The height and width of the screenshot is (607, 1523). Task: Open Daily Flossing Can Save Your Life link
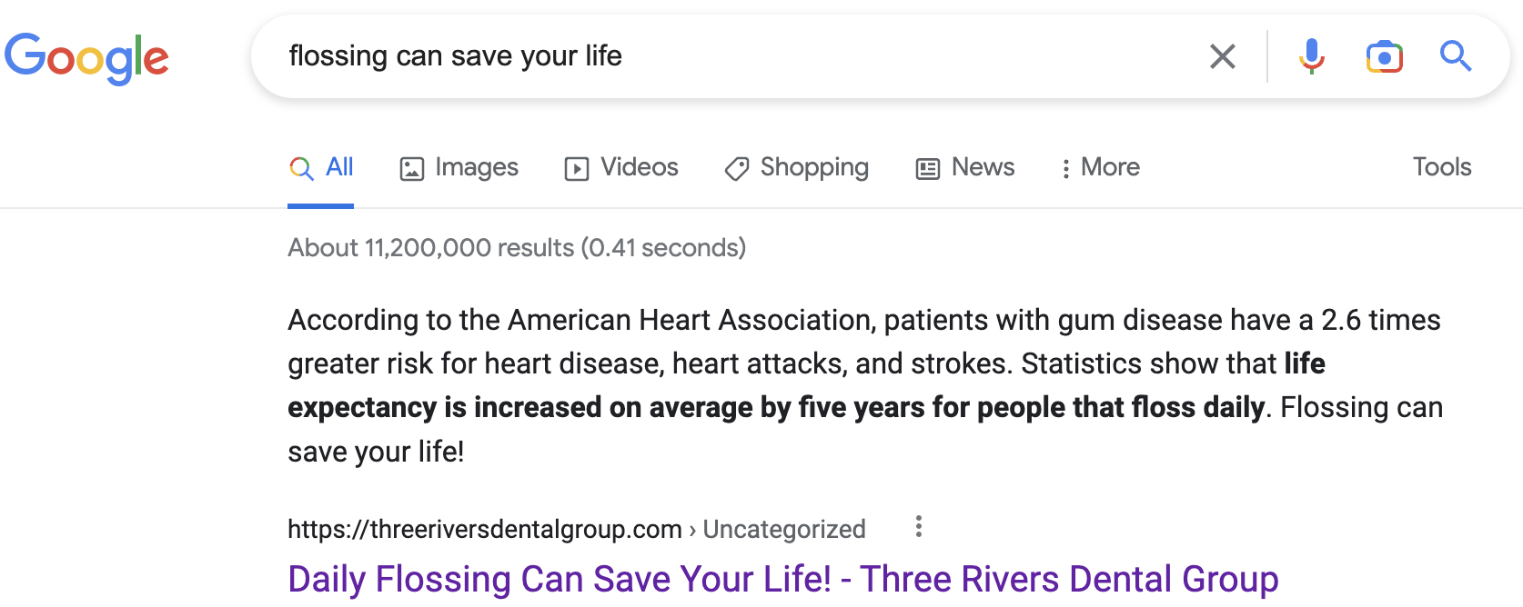[x=783, y=579]
